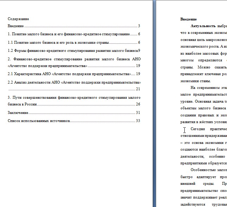Open the chapter 1 'Понятие малого бизнеса' contents entry

(74, 34)
